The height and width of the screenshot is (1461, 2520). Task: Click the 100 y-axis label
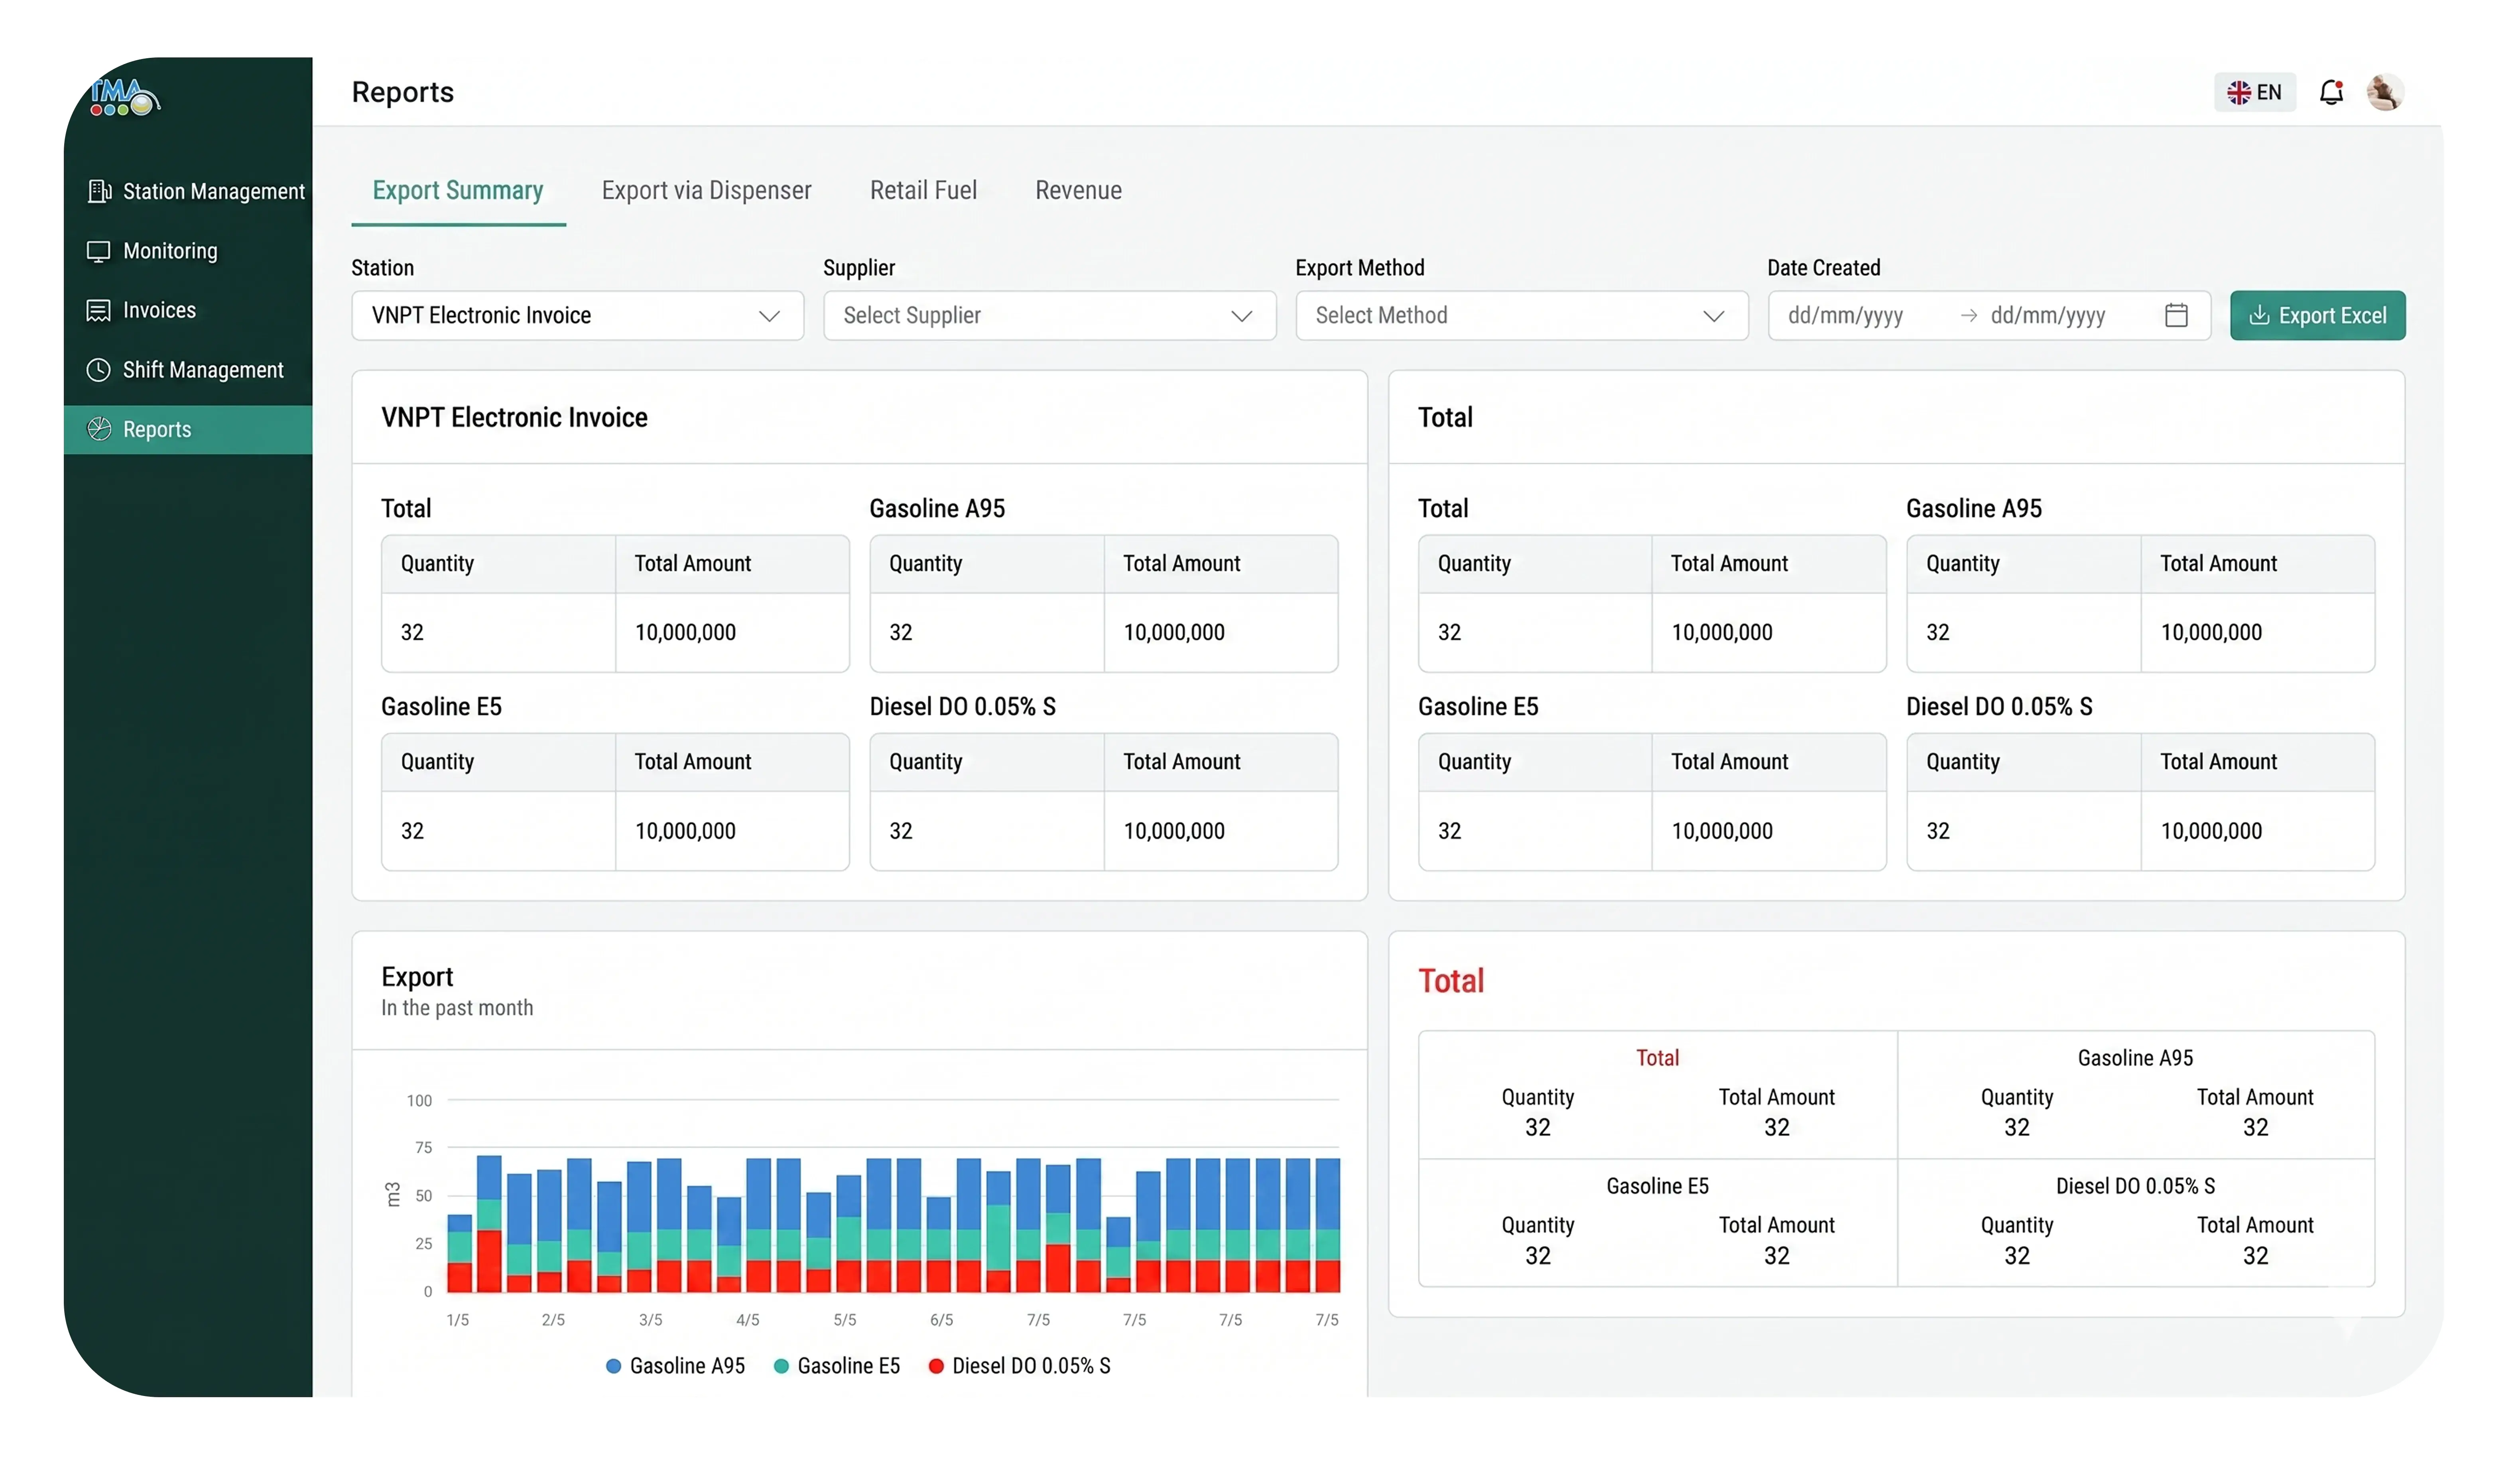coord(419,1100)
